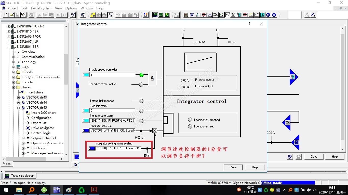Open the File Explorer taskbar icon
348x195 pixels.
(x=19, y=190)
